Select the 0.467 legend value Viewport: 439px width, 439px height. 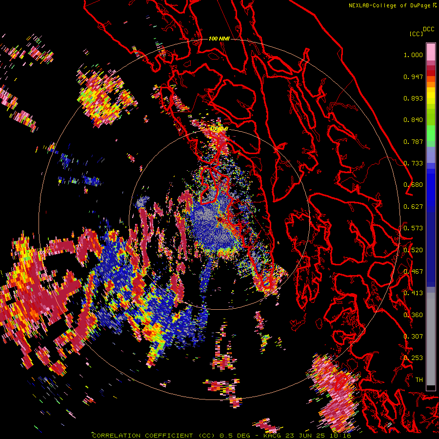(x=413, y=272)
